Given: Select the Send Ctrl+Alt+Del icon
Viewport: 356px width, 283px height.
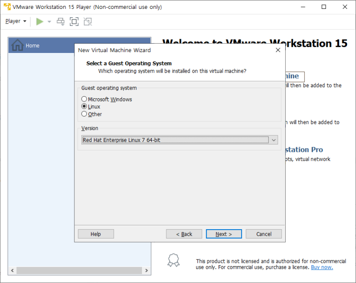Looking at the screenshot, I should pos(60,21).
